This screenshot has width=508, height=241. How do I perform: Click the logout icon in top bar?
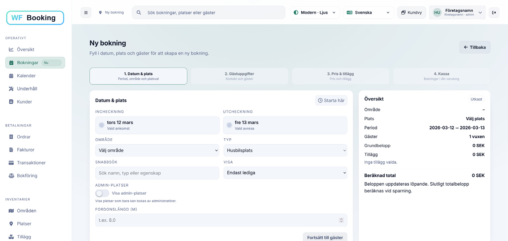tap(494, 13)
